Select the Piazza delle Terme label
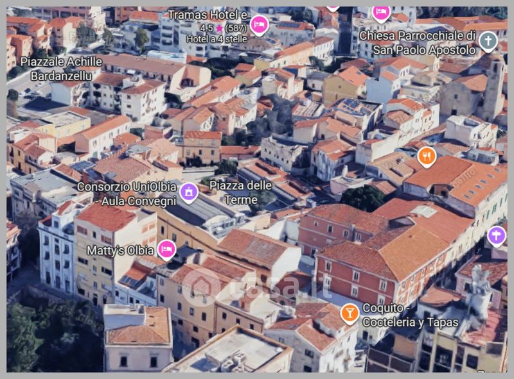Screen dimensions: 514x379 coord(241,192)
